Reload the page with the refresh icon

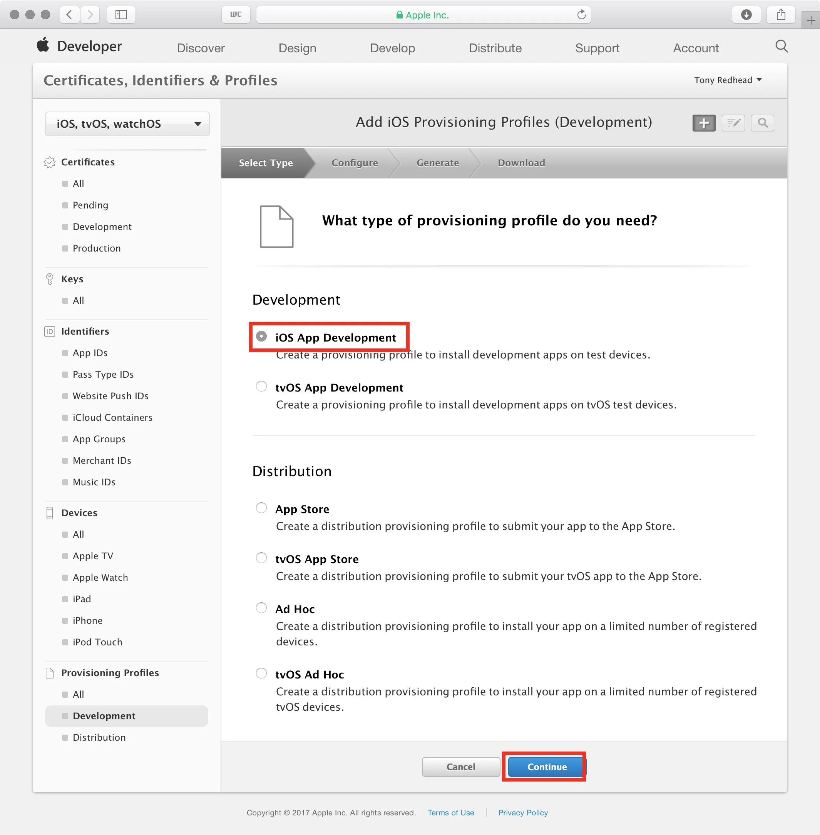point(581,15)
